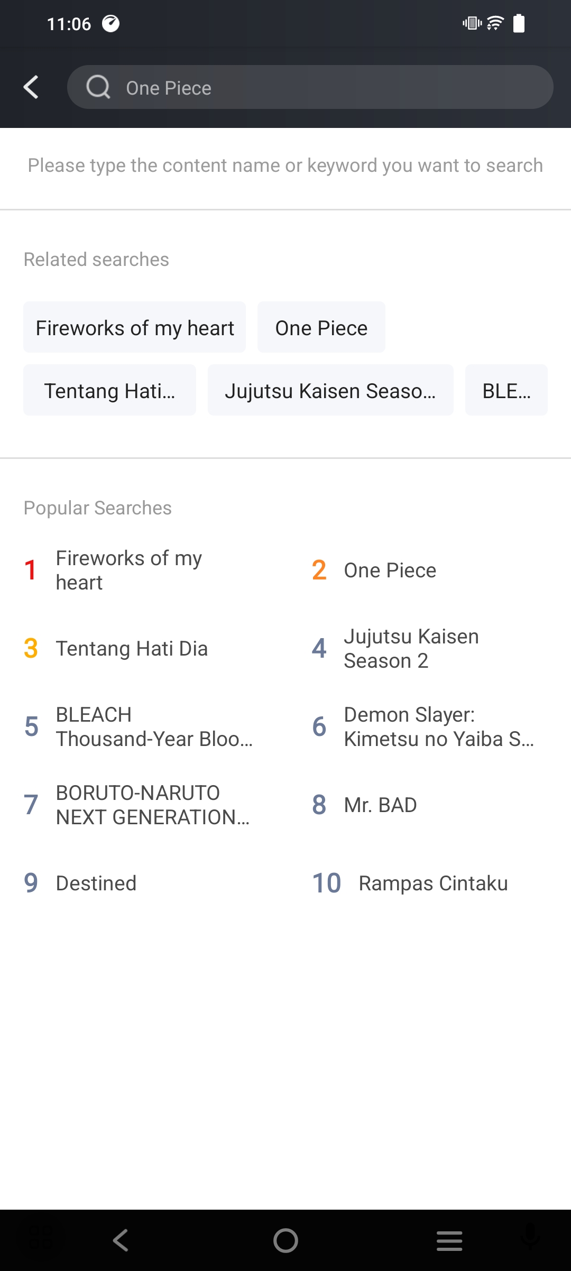The image size is (571, 1271).
Task: Choose the One Piece related search chip
Action: (x=321, y=327)
